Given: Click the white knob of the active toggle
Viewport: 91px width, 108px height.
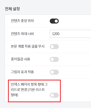Looking at the screenshot, I should [x=56, y=21].
